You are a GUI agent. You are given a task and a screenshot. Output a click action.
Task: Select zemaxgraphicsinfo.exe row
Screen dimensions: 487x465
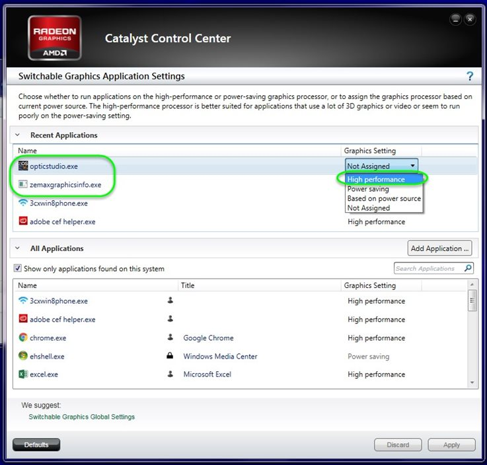pyautogui.click(x=65, y=185)
